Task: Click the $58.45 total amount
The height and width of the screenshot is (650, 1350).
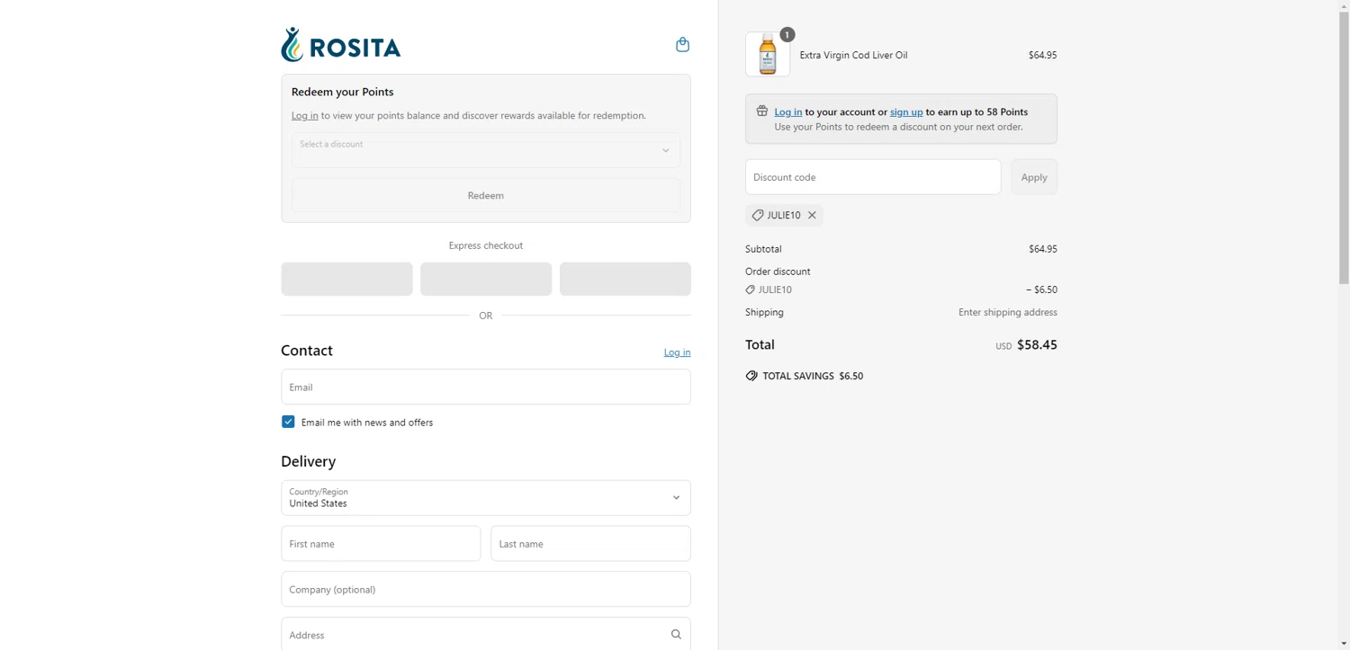Action: 1037,345
